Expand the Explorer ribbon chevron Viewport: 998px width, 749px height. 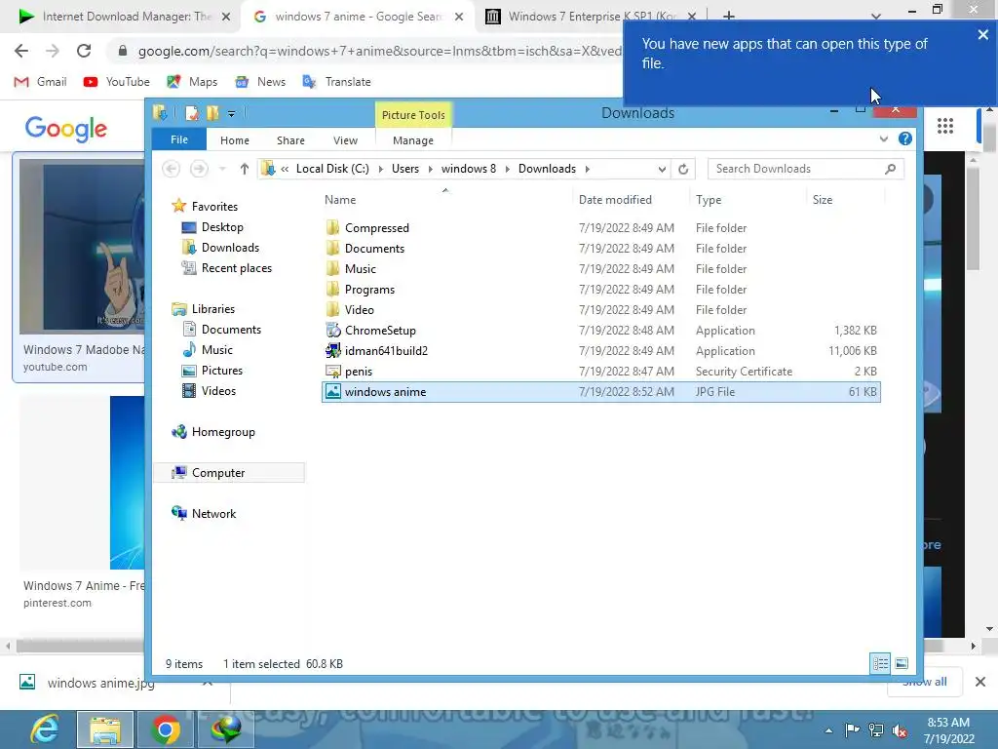(x=883, y=138)
